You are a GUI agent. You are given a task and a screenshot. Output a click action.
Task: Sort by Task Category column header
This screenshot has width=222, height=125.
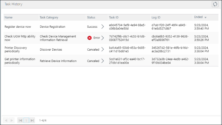(x=49, y=17)
